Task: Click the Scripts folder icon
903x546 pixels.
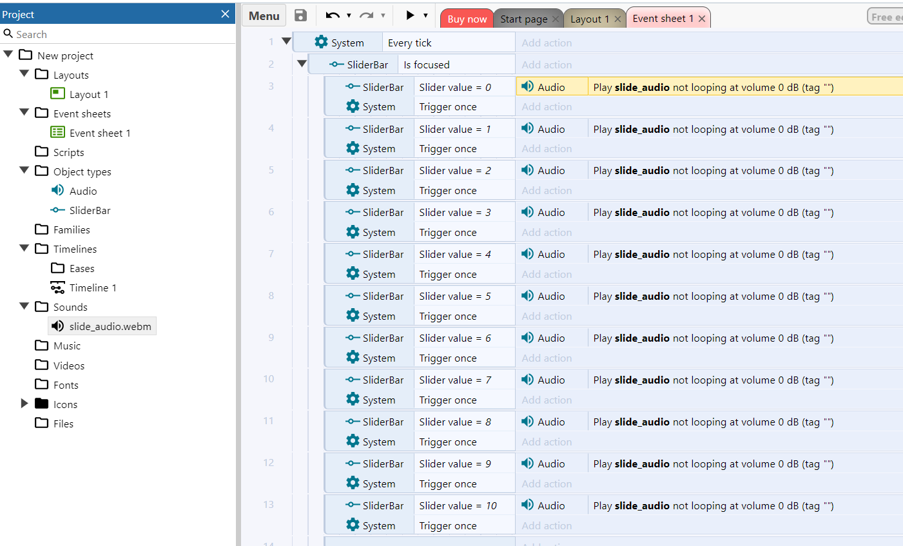Action: tap(42, 151)
